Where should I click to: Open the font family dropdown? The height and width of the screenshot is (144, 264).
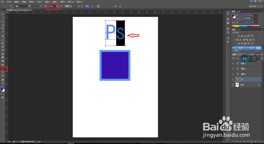(x=29, y=6)
